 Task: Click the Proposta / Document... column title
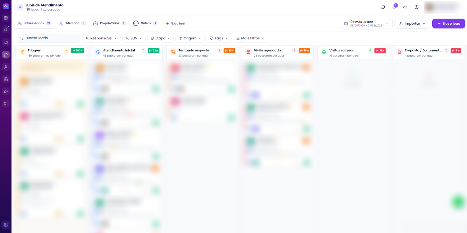click(423, 50)
